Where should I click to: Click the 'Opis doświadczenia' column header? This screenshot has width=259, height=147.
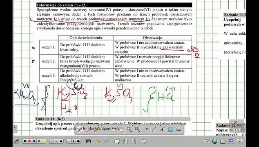[86, 38]
